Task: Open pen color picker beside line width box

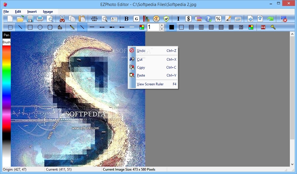Action: 142,27
